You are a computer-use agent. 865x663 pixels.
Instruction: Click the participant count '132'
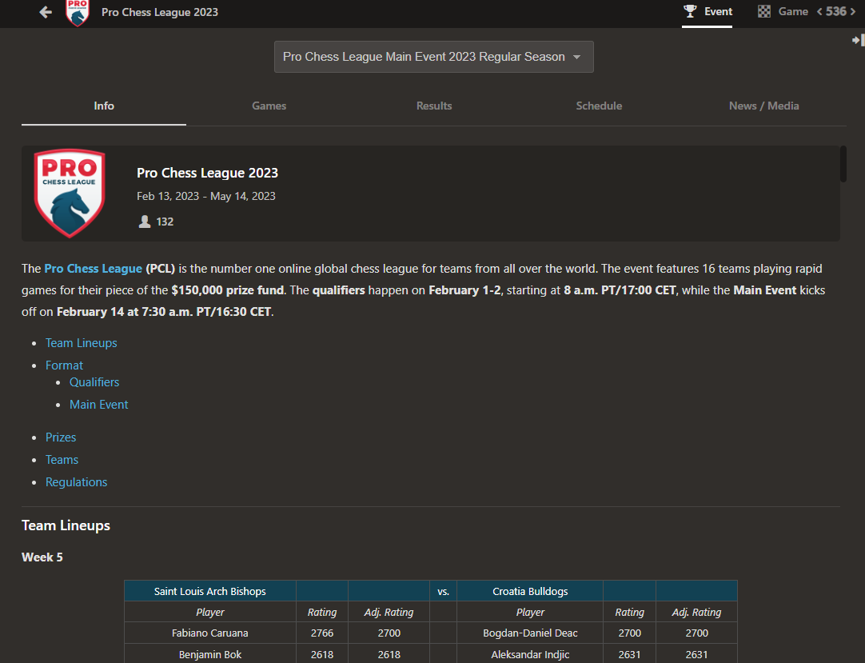(x=165, y=222)
